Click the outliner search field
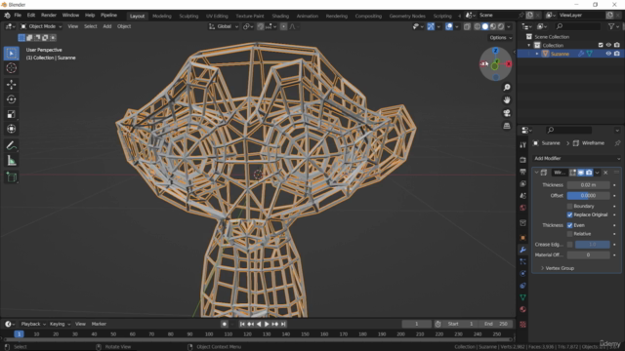Viewport: 625px width, 351px height. click(578, 26)
